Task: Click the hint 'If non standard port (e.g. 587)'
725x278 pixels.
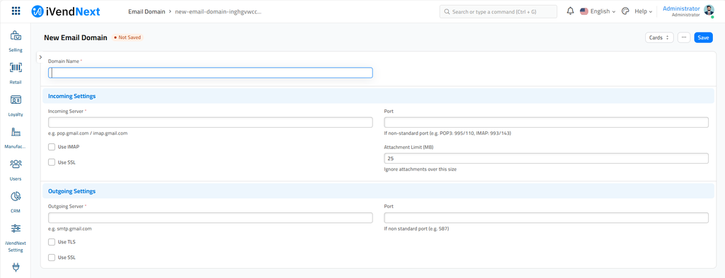Action: 416,229
